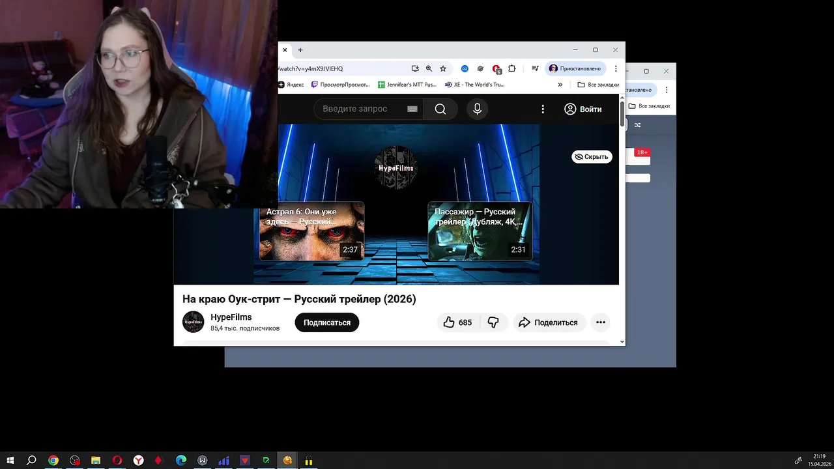Open the on-screen keyboard in the search box
Screen dimensions: 834x469
pos(412,109)
